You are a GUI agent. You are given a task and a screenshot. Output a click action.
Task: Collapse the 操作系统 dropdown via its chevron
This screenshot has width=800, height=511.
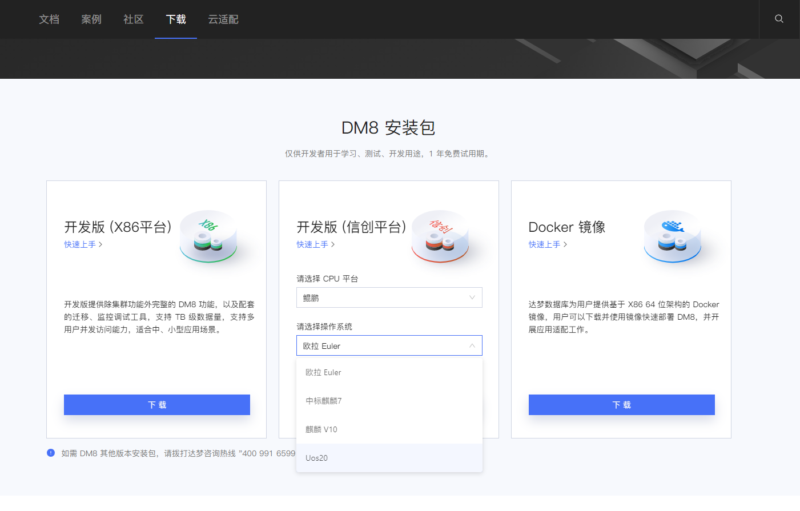click(472, 345)
